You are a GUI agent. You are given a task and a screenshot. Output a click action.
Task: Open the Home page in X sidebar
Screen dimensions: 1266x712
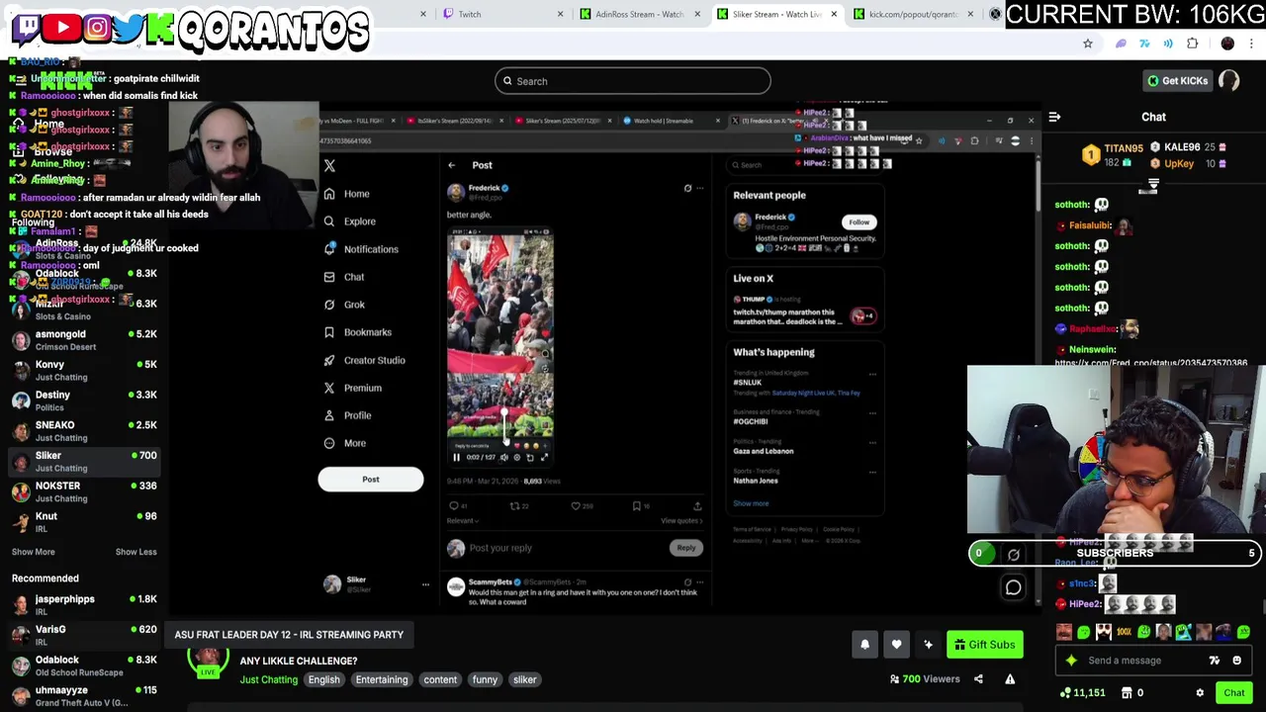[347, 194]
